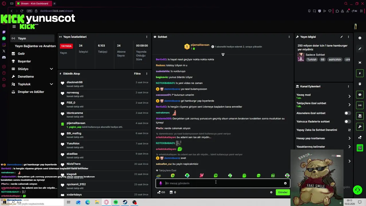Open the Kanal Eylemleri three-dot menu

point(348,86)
